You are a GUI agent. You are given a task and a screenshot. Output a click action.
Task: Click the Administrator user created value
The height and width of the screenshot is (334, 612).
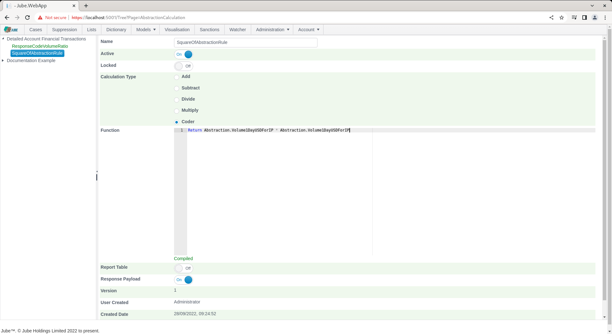187,302
